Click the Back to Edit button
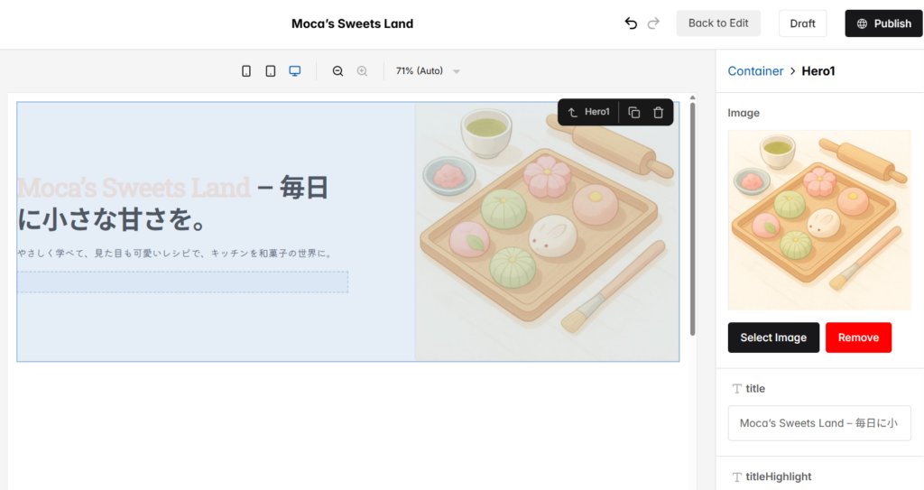 (x=718, y=23)
